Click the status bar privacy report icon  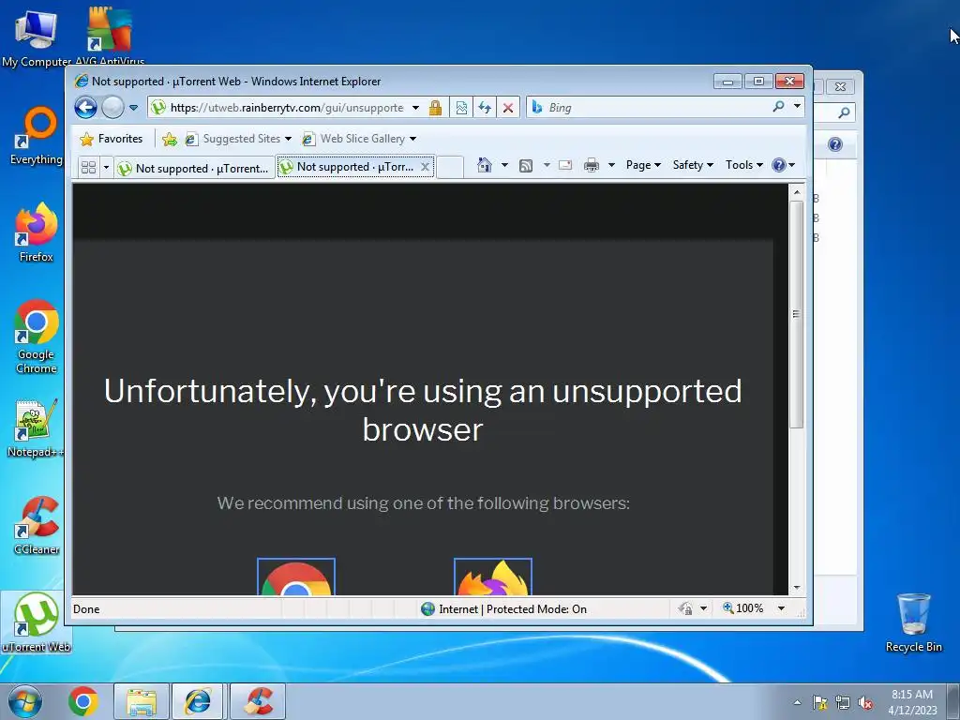point(685,608)
